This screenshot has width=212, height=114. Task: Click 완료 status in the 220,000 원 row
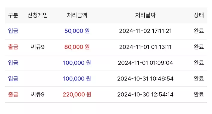pos(199,94)
